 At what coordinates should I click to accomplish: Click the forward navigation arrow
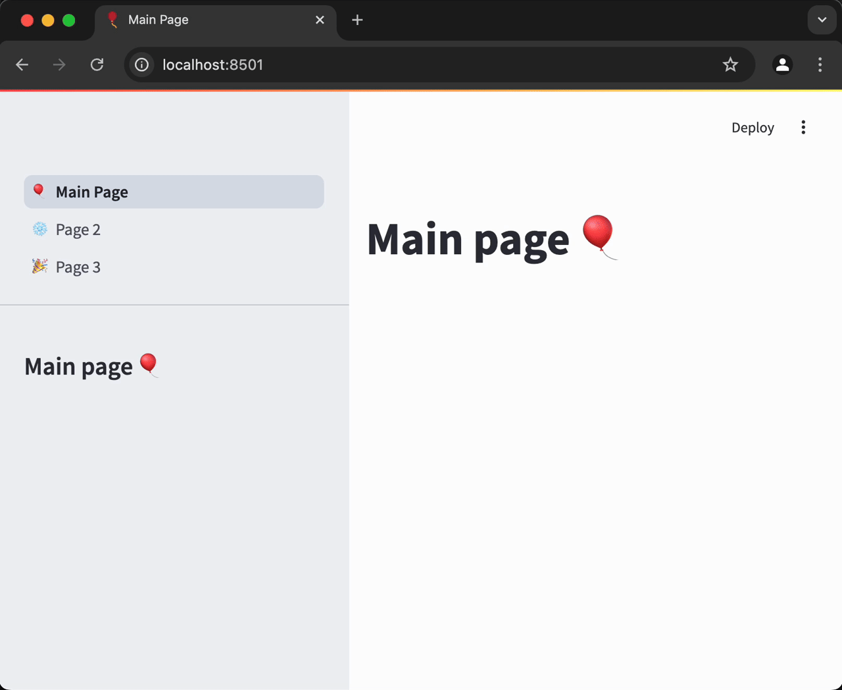pyautogui.click(x=59, y=65)
